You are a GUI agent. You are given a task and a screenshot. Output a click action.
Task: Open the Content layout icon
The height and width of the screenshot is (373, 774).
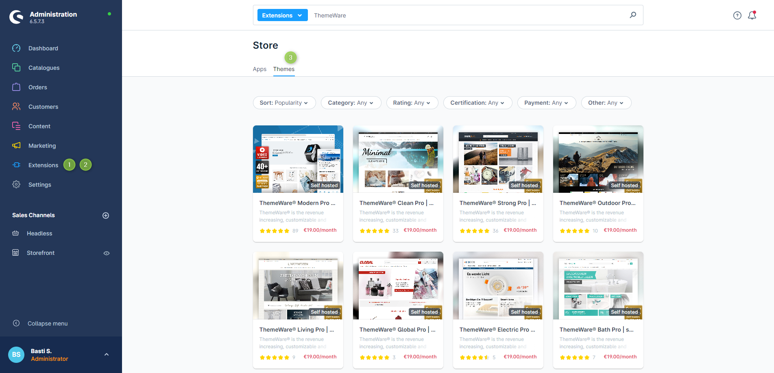point(16,126)
